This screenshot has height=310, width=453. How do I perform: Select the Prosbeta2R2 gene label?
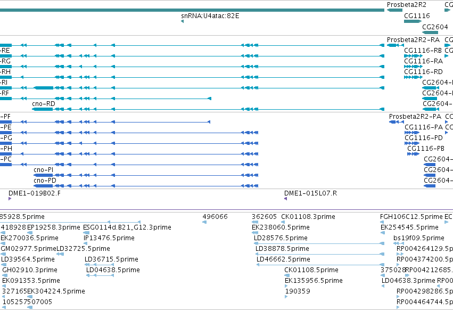pyautogui.click(x=407, y=5)
